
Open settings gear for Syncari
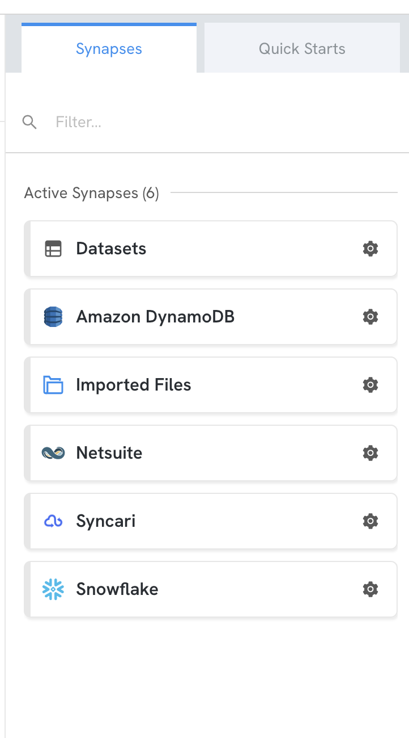(x=370, y=521)
